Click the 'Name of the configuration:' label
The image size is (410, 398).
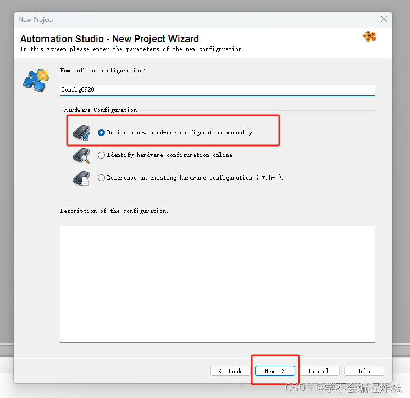[x=102, y=70]
